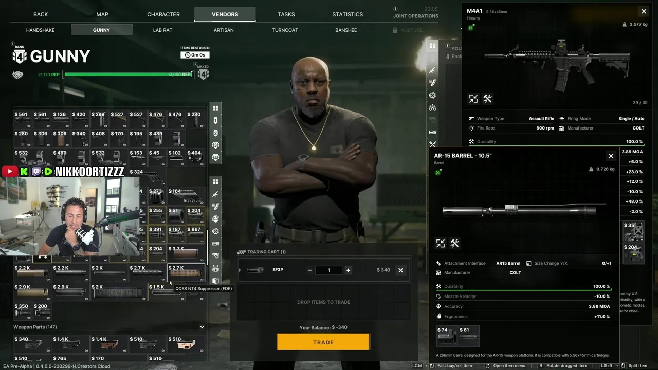Open AR-15 barrel modding wrench icon
This screenshot has width=658, height=370.
[454, 243]
